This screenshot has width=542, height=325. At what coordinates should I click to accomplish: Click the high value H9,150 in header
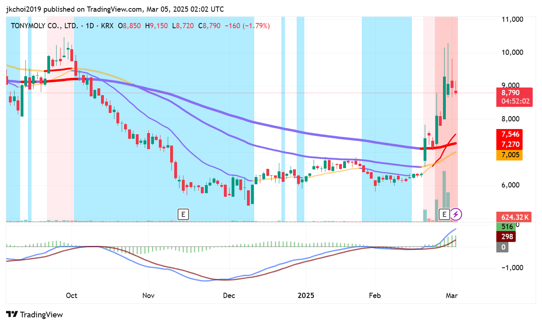156,26
